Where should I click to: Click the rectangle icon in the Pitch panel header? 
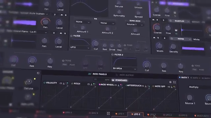[x=88, y=84]
